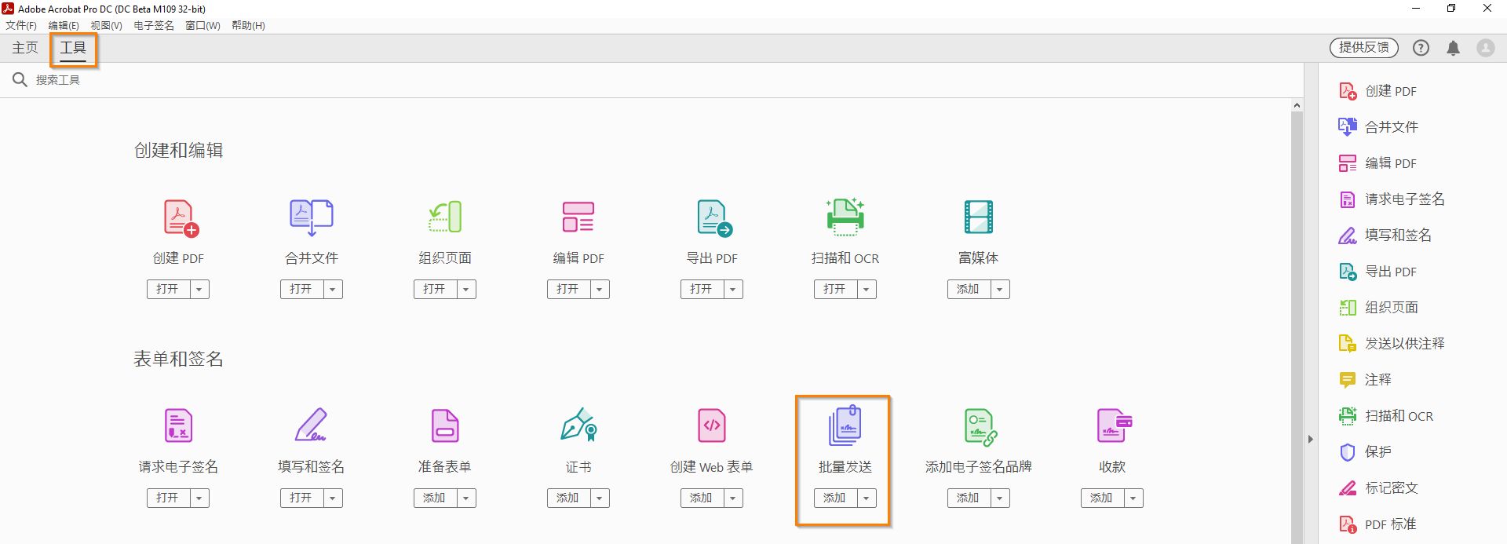Open the 文件(F) menu
This screenshot has height=544, width=1507.
21,26
